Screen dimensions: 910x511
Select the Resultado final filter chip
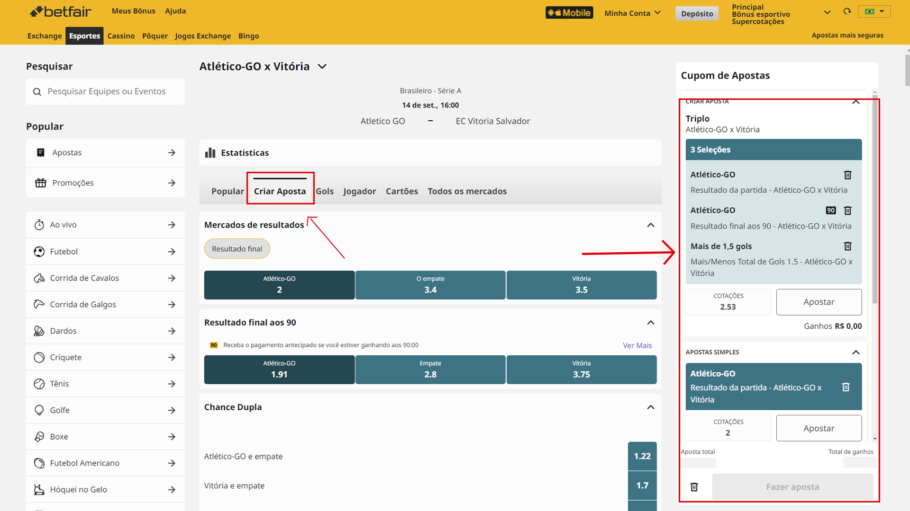(x=237, y=249)
